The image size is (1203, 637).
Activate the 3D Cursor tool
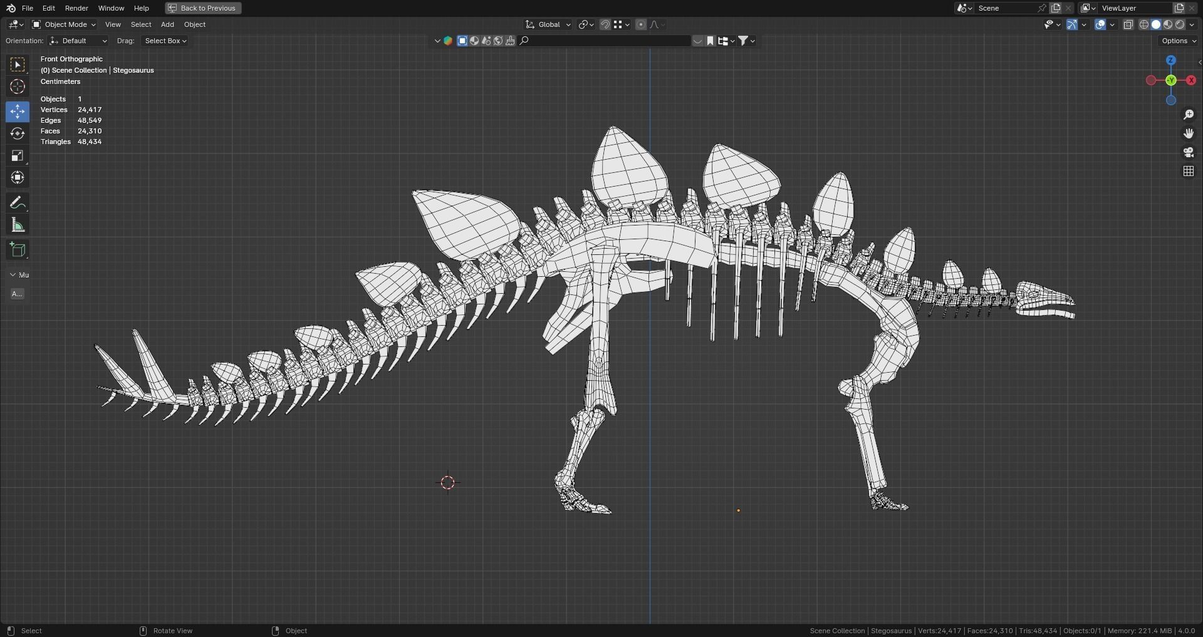click(x=18, y=86)
